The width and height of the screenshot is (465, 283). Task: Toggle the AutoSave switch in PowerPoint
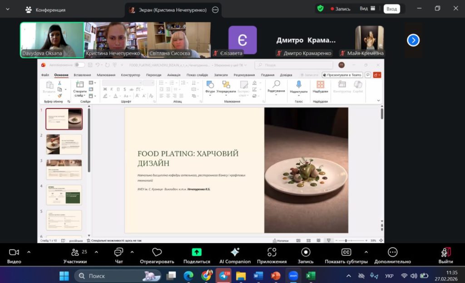tap(79, 65)
